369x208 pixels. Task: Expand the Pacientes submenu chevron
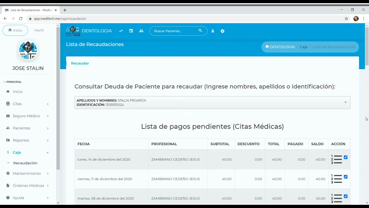(48, 128)
